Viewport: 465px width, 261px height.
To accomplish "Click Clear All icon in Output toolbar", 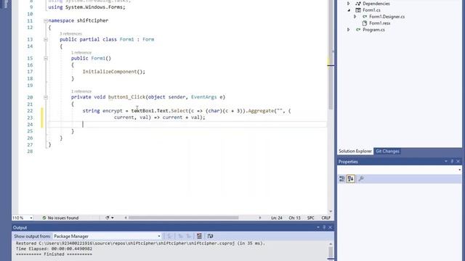I will (199, 236).
